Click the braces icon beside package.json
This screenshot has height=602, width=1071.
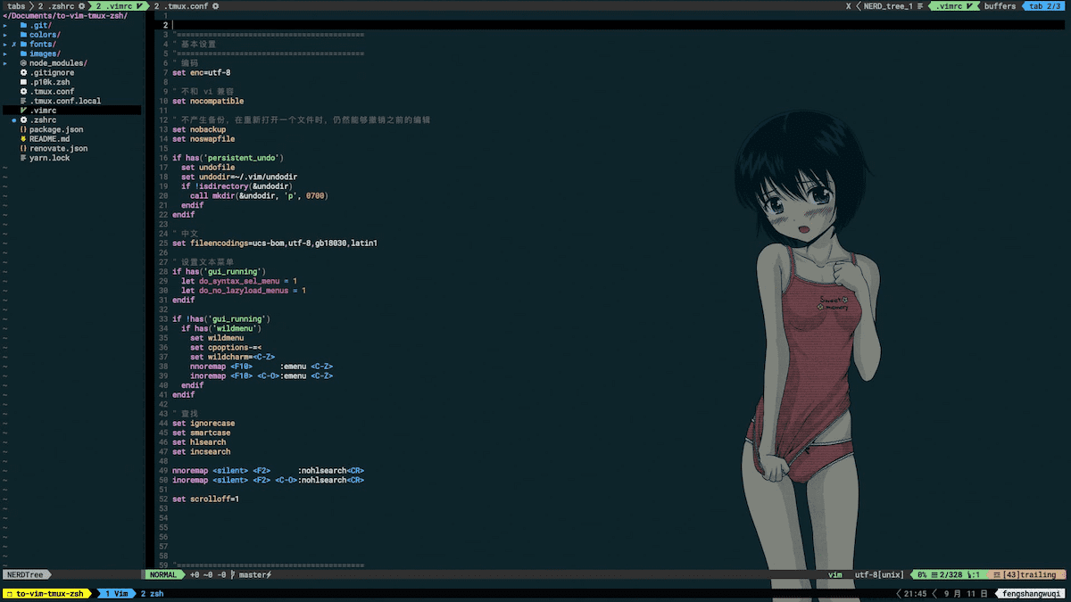pyautogui.click(x=23, y=129)
